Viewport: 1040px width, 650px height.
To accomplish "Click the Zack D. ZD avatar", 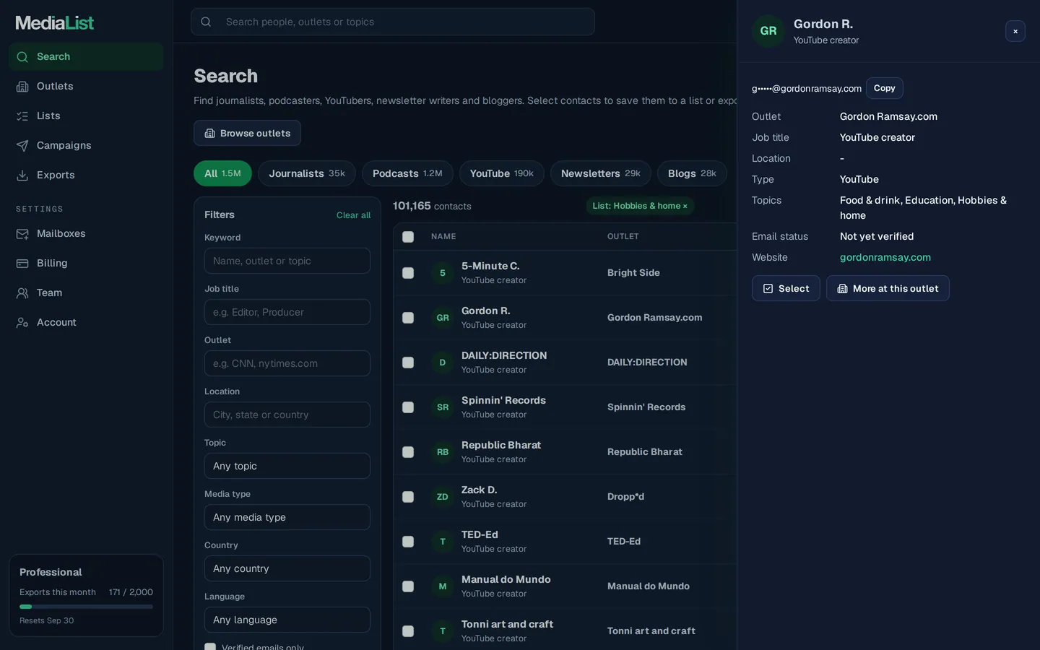I will (443, 497).
